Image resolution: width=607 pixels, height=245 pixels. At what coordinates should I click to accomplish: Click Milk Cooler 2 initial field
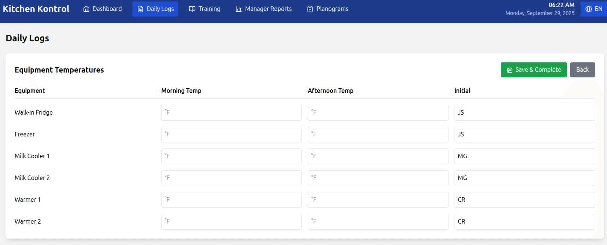pos(524,178)
